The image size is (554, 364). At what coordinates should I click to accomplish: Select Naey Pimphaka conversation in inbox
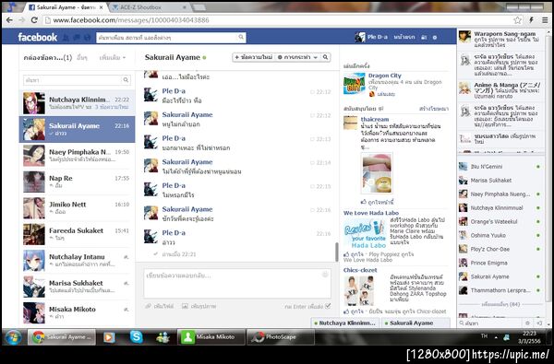77,156
